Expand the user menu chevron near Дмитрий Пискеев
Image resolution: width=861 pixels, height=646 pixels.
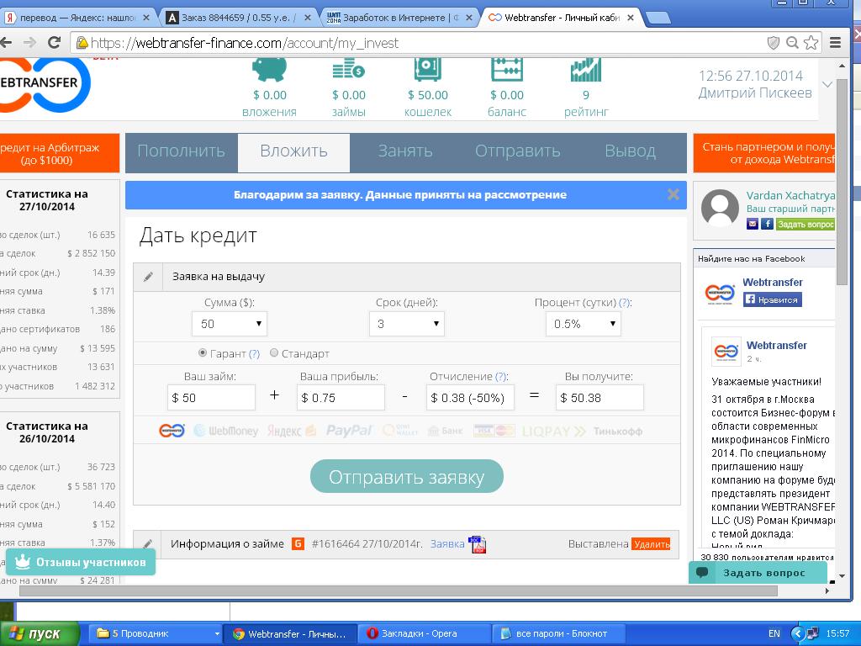[827, 85]
